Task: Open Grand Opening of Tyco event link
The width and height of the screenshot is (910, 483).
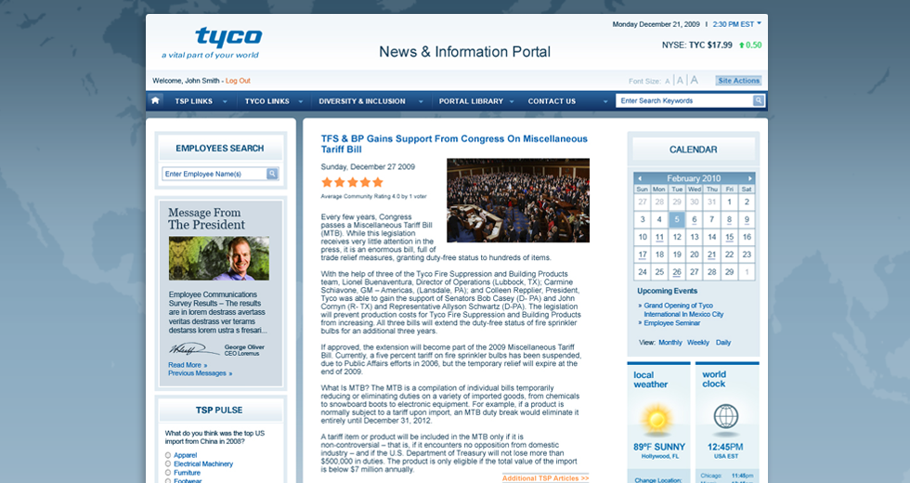Action: (x=683, y=309)
